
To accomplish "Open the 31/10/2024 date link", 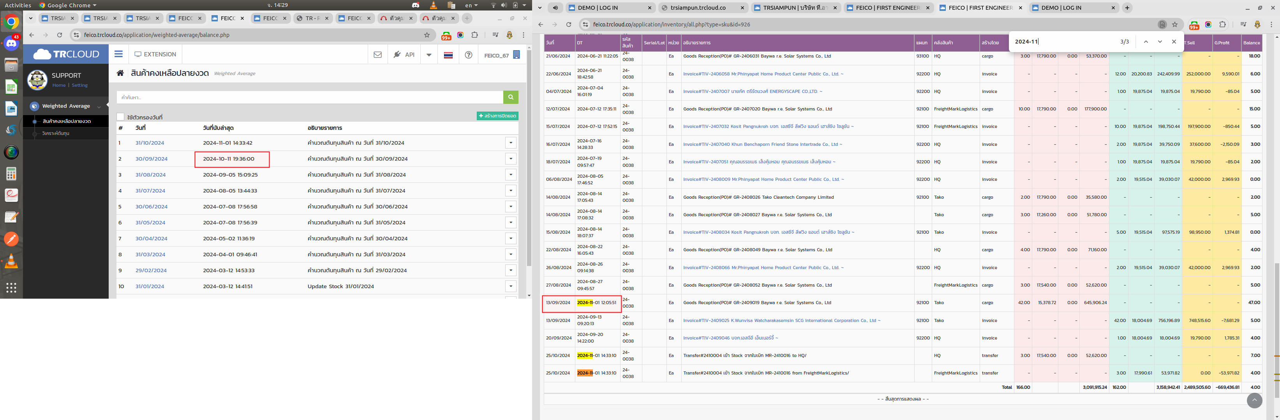I will pyautogui.click(x=150, y=143).
